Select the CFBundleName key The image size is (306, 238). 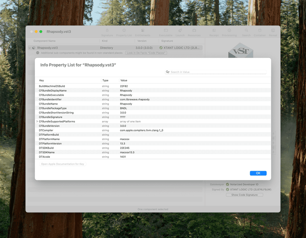click(x=48, y=104)
